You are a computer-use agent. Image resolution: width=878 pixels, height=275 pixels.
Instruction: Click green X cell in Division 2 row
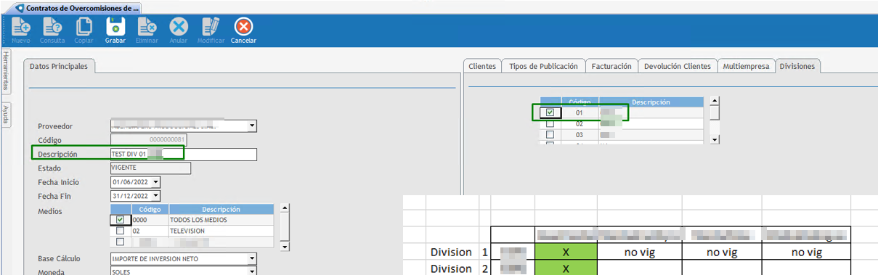[566, 268]
